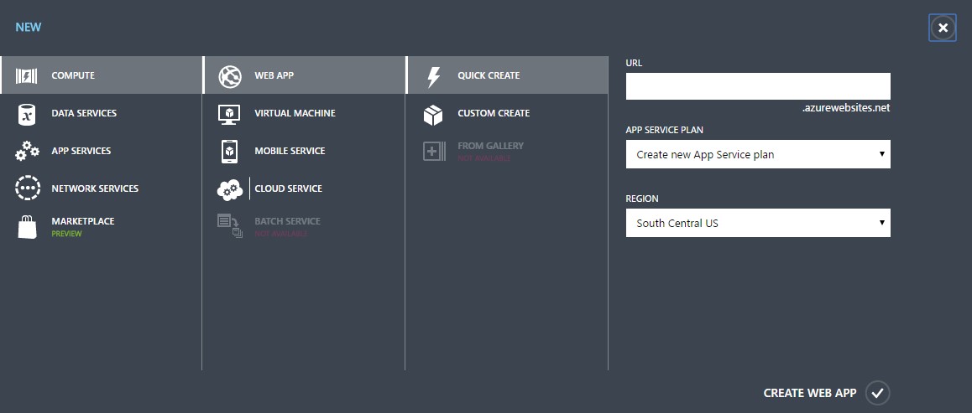Click the Custom Create box icon
The height and width of the screenshot is (413, 972).
pos(433,114)
